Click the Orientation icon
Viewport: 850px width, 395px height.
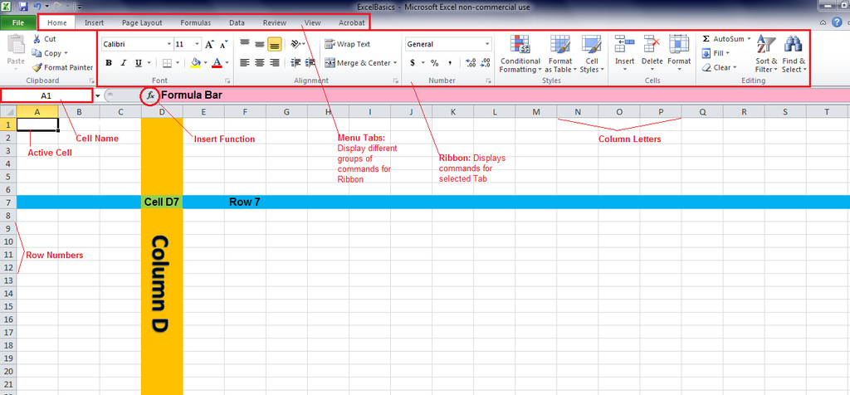pyautogui.click(x=296, y=45)
